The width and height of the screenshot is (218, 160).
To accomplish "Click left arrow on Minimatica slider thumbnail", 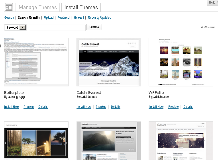I will (6, 143).
